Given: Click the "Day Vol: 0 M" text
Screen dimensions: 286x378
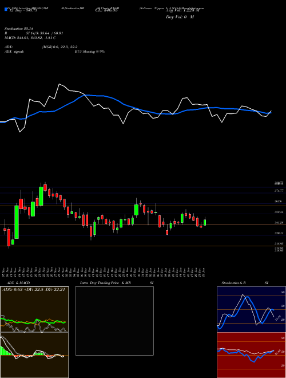Looking at the screenshot, I should tap(180, 17).
